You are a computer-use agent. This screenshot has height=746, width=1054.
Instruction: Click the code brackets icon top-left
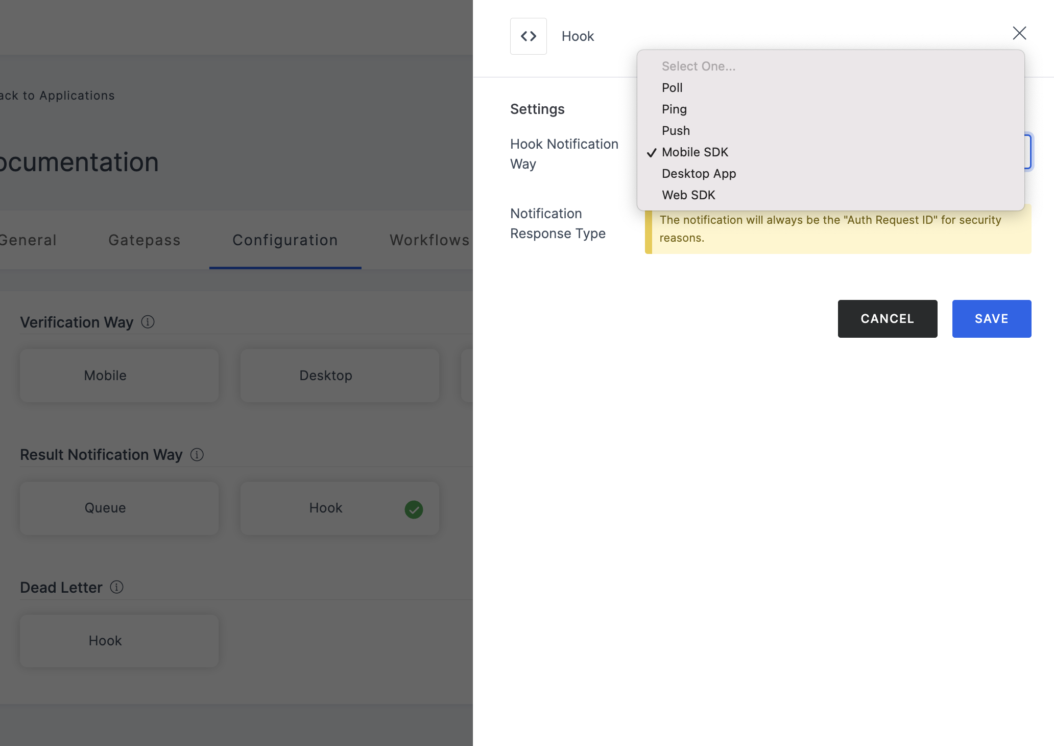point(529,36)
